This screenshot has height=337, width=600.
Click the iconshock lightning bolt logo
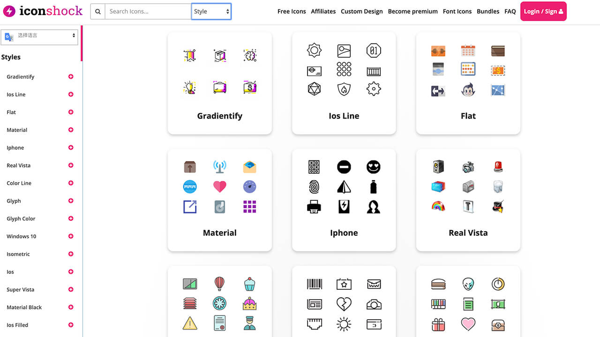click(x=9, y=11)
